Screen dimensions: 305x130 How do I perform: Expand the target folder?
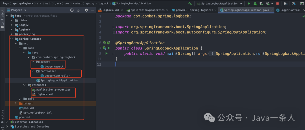pyautogui.click(x=16, y=104)
